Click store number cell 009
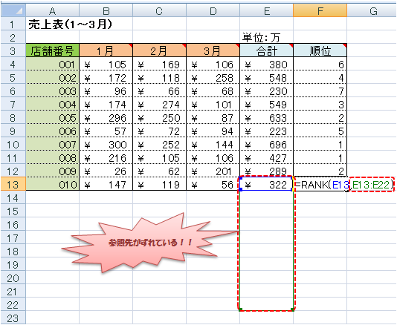The height and width of the screenshot is (325, 397). [52, 171]
